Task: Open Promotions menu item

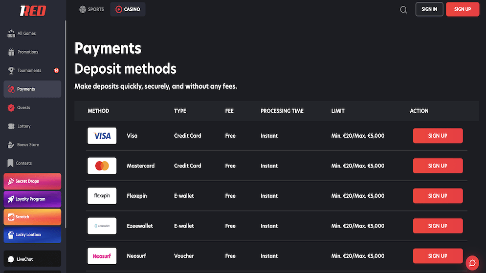Action: coord(32,52)
